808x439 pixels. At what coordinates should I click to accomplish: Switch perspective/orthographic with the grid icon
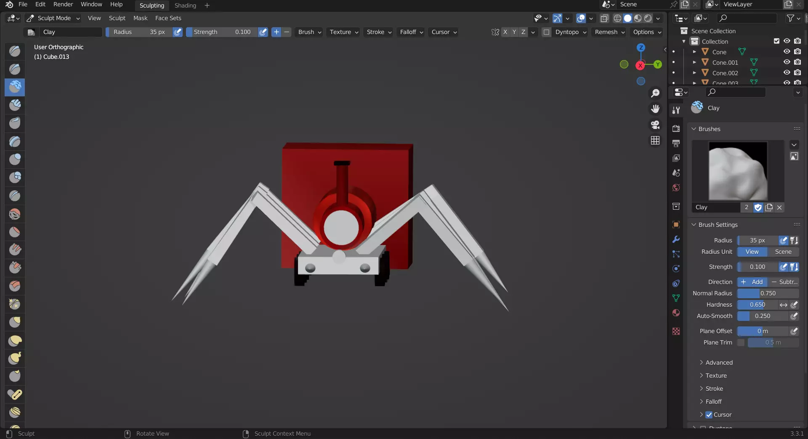pos(655,140)
